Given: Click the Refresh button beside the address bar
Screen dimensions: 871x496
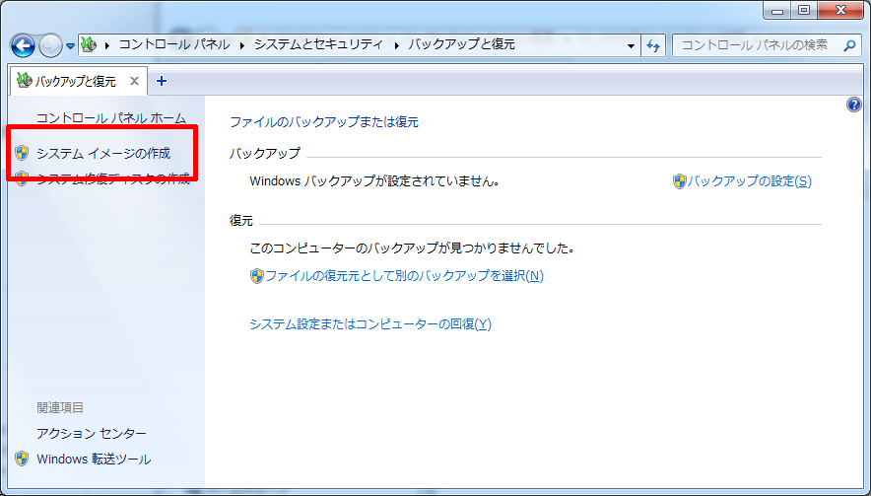Looking at the screenshot, I should [653, 45].
